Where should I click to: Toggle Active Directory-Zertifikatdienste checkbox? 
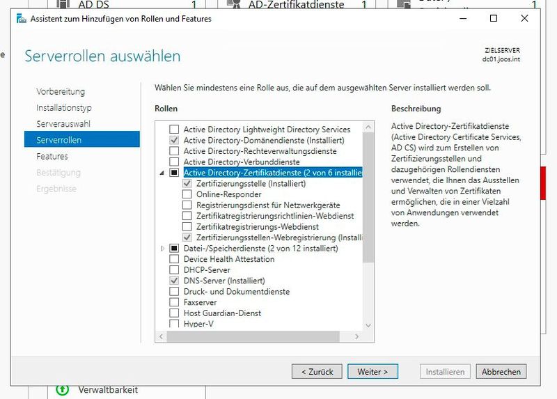click(174, 172)
